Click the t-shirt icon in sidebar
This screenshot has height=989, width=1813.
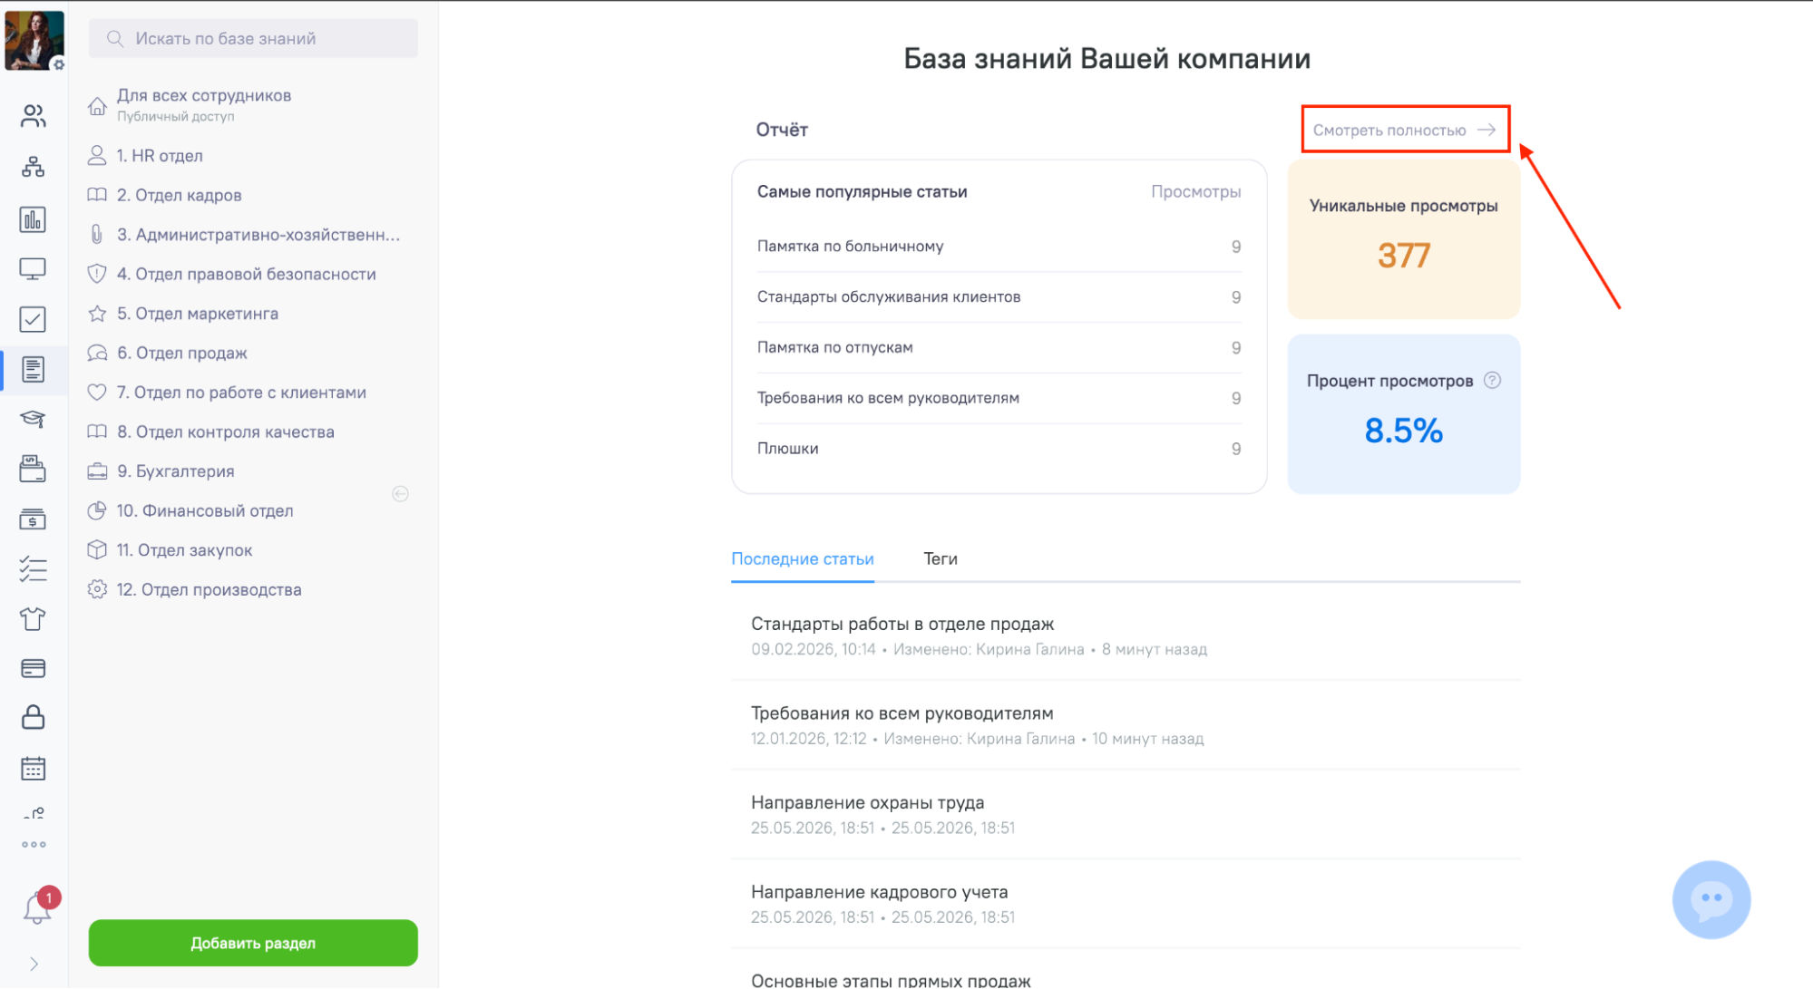coord(34,619)
